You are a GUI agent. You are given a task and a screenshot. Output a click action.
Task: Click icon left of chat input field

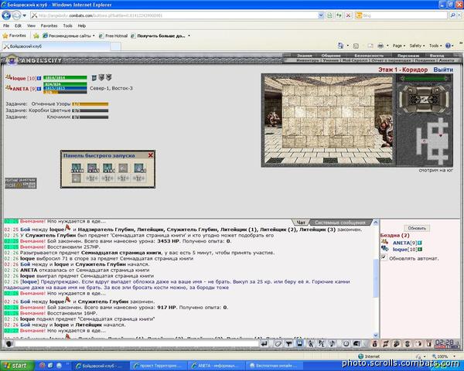pyautogui.click(x=9, y=344)
